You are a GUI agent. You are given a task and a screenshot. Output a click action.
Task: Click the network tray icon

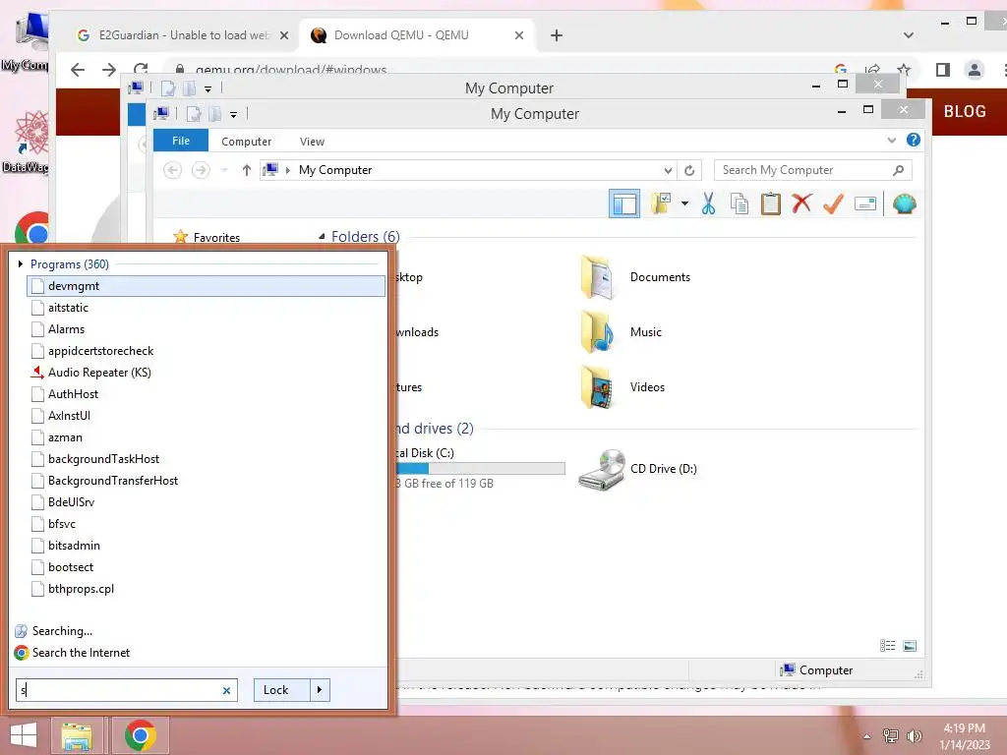pyautogui.click(x=891, y=735)
